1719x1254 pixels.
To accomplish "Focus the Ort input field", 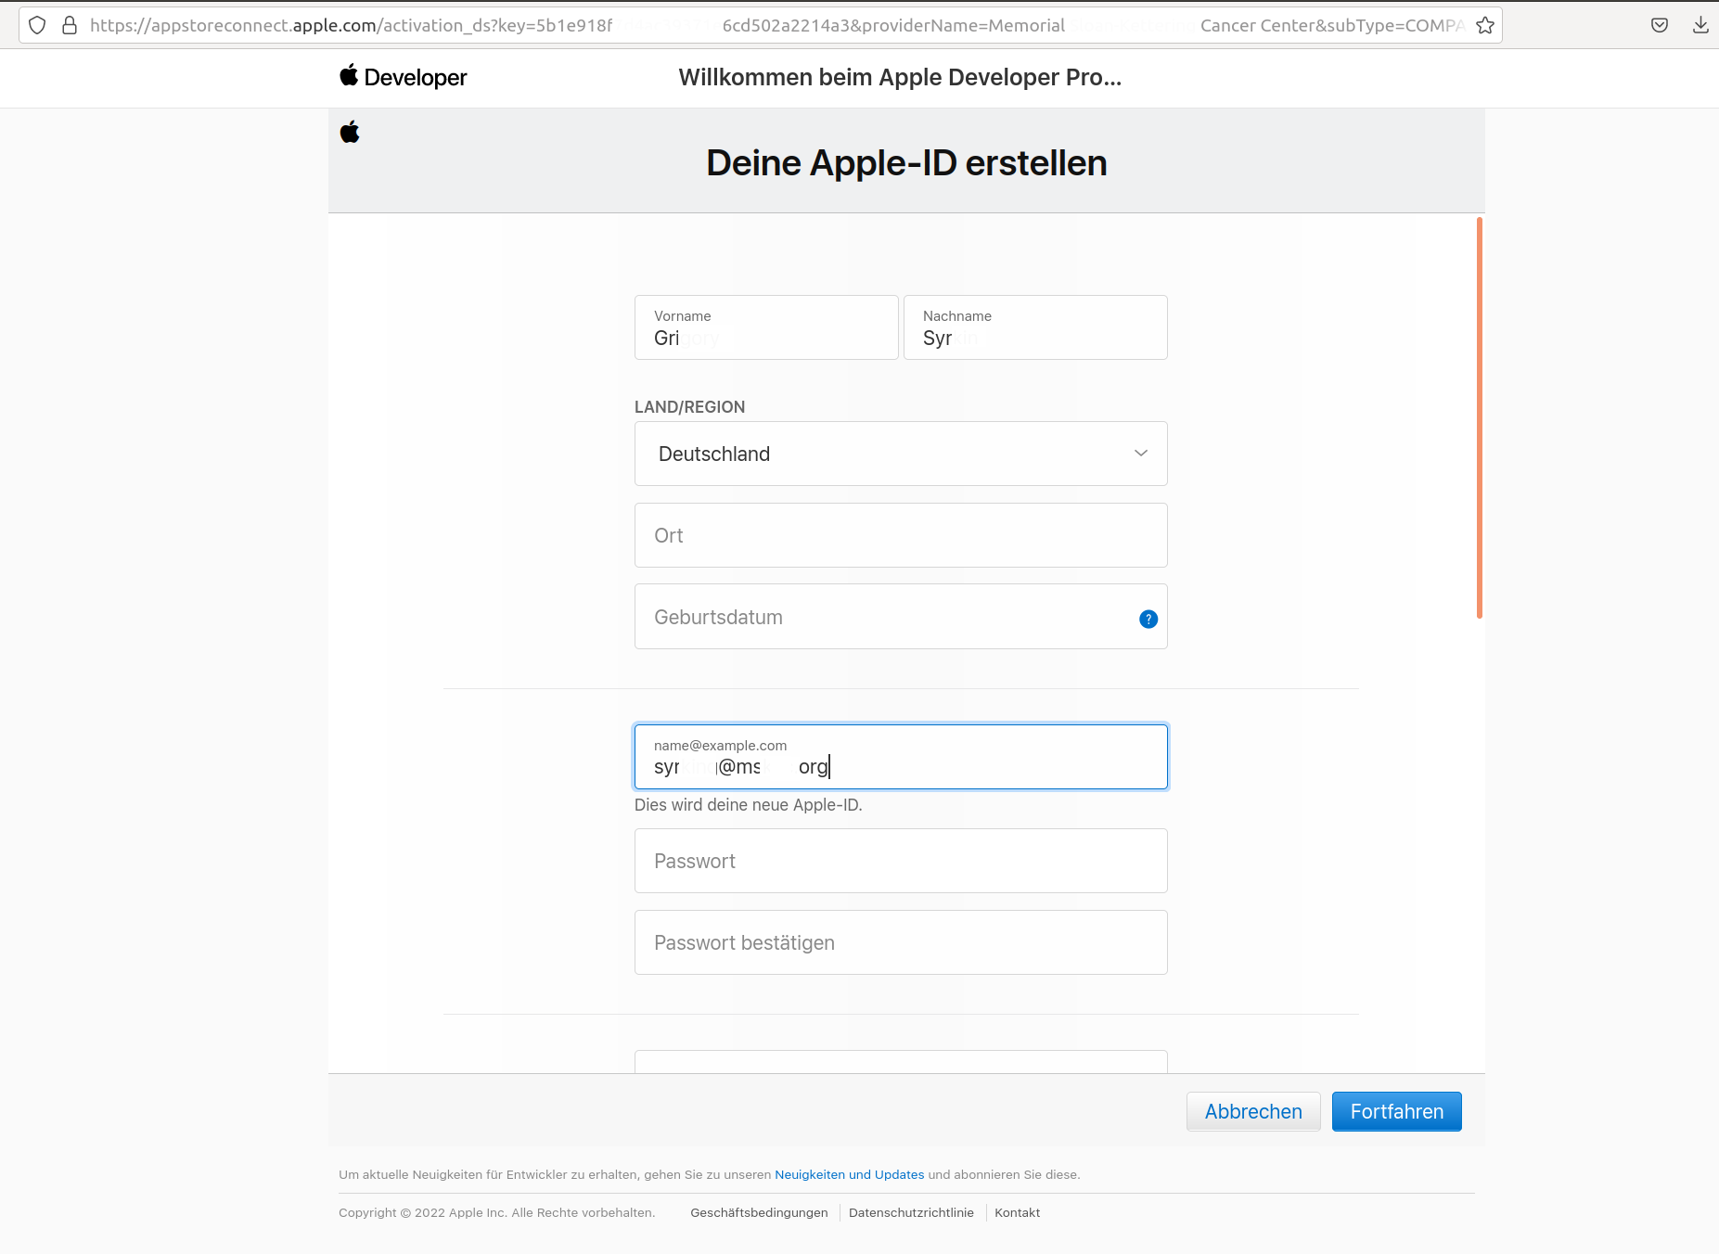I will 900,535.
